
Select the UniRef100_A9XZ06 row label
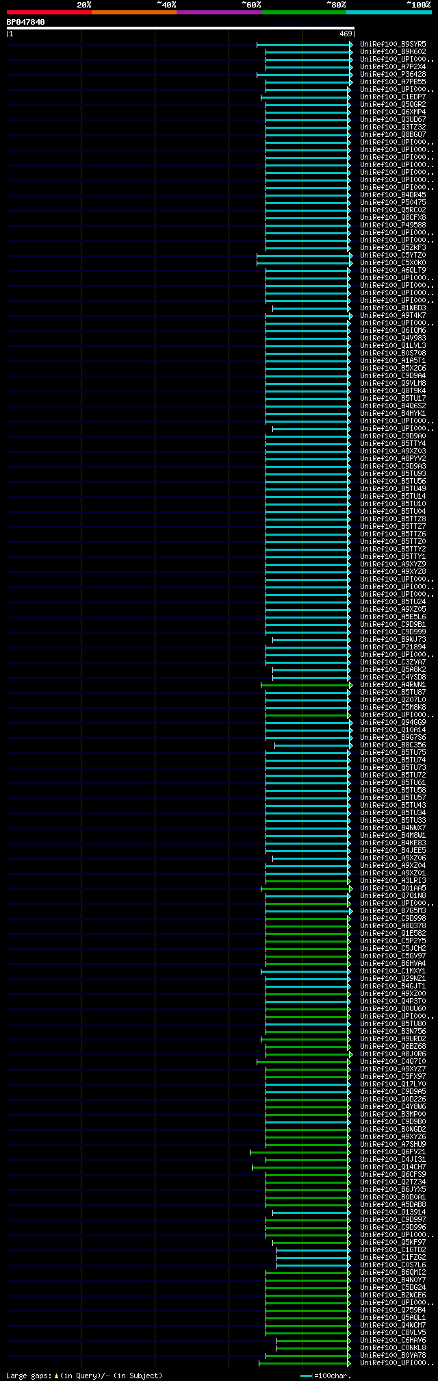tap(393, 858)
